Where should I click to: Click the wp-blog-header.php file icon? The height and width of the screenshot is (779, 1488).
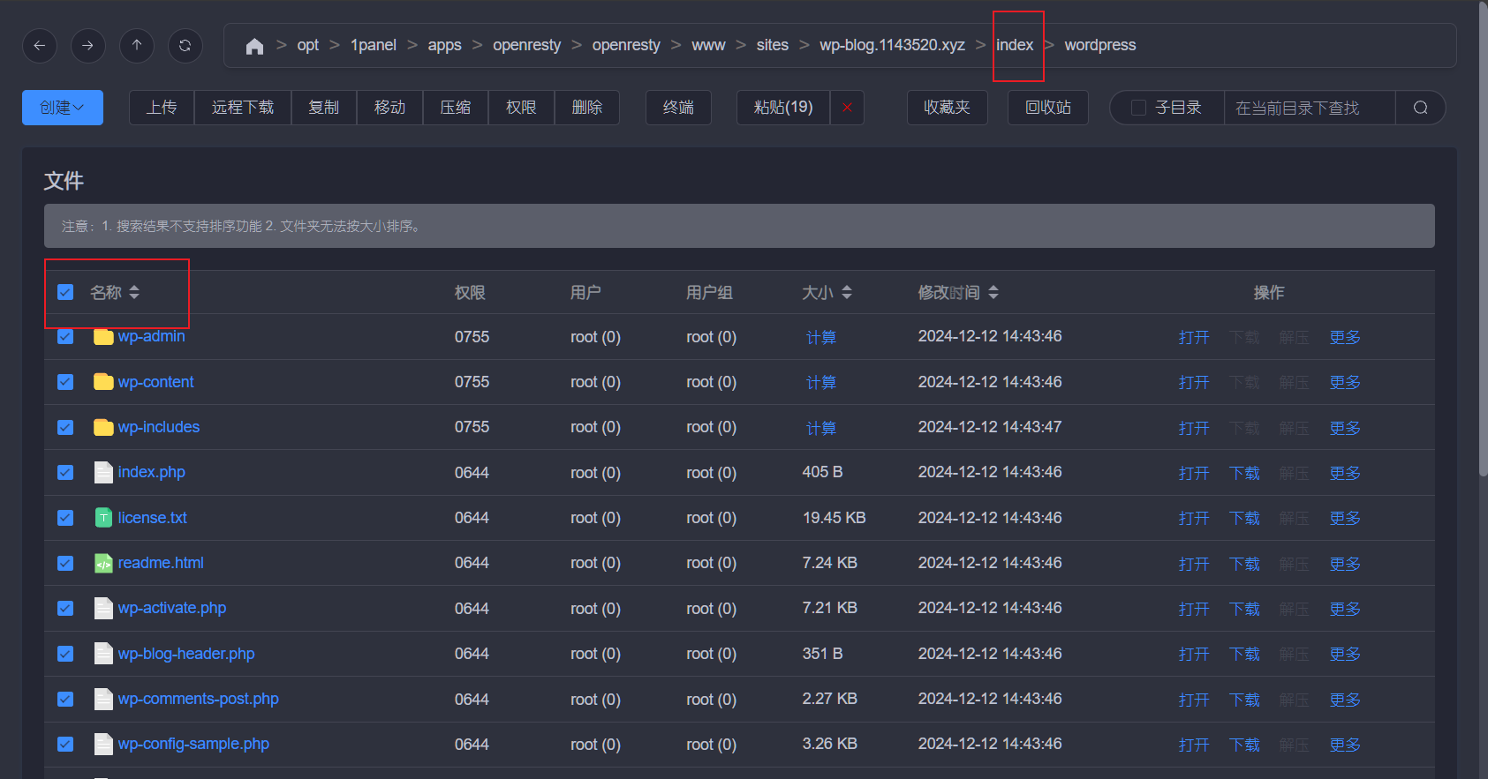[103, 654]
